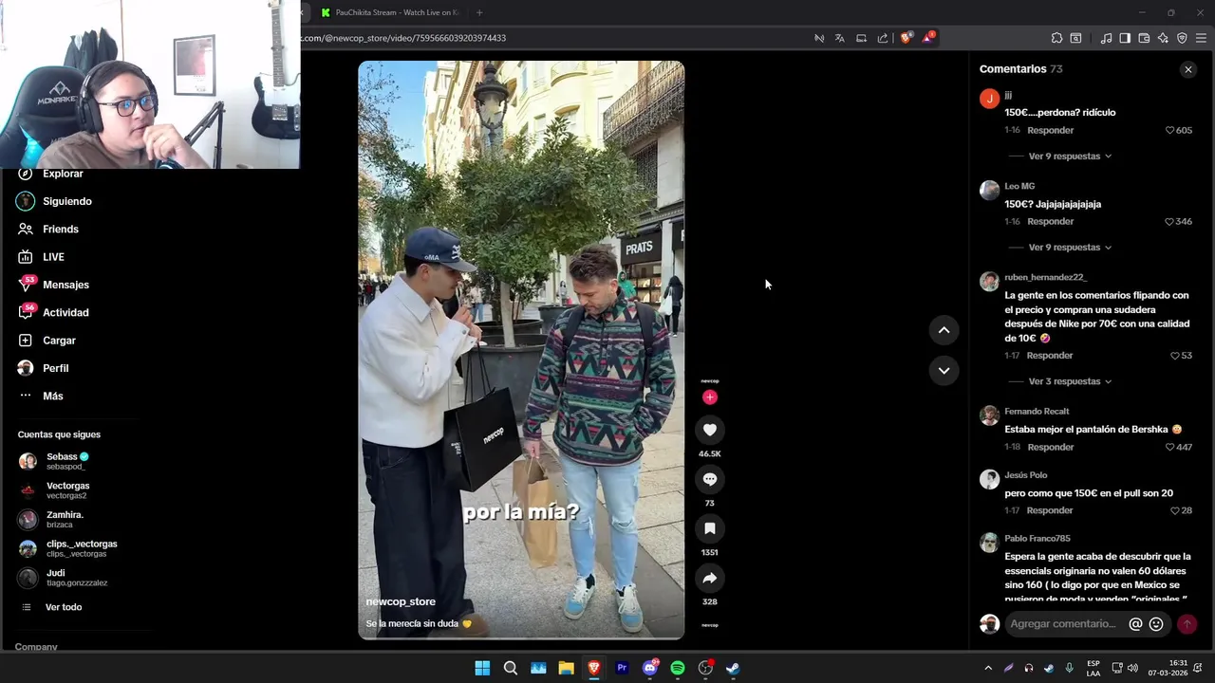Insert a mention with the @ icon

[1135, 624]
